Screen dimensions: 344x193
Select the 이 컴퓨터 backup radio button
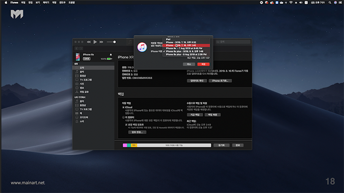pos(123,117)
